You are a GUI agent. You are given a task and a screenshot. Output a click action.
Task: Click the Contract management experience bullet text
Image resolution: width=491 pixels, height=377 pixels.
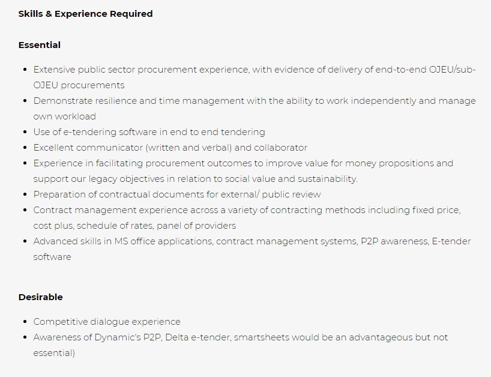coord(247,210)
